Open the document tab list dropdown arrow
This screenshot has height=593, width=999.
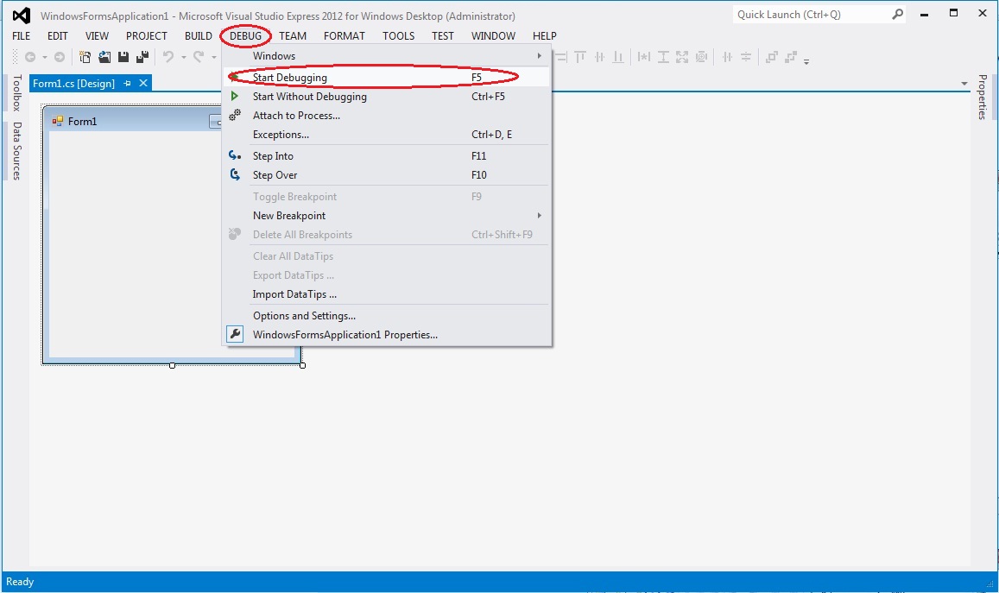(964, 84)
